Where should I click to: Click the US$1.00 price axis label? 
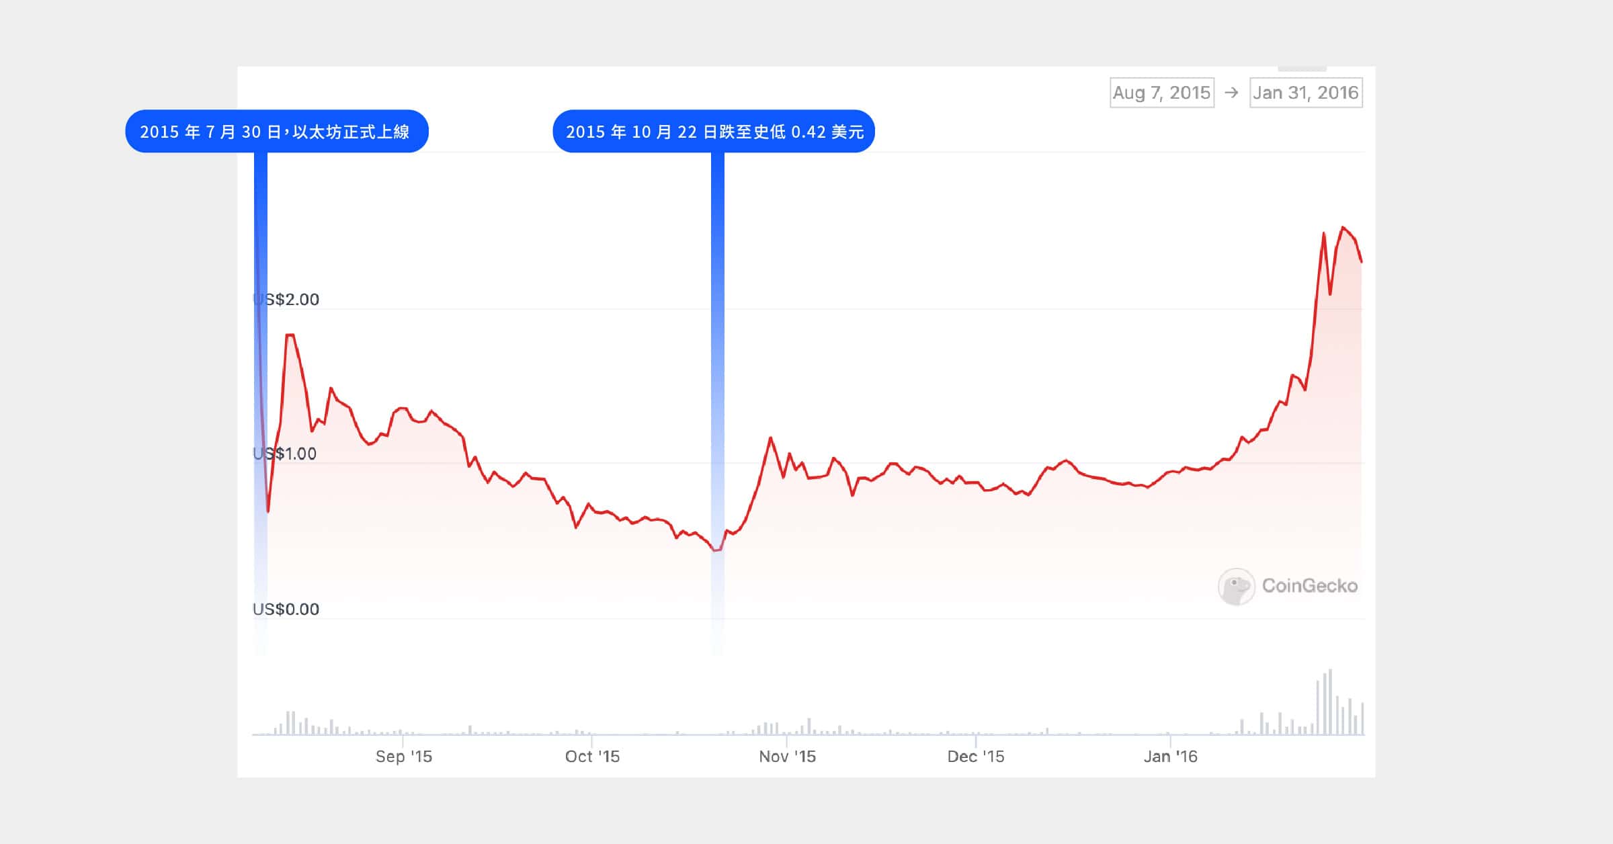click(285, 454)
